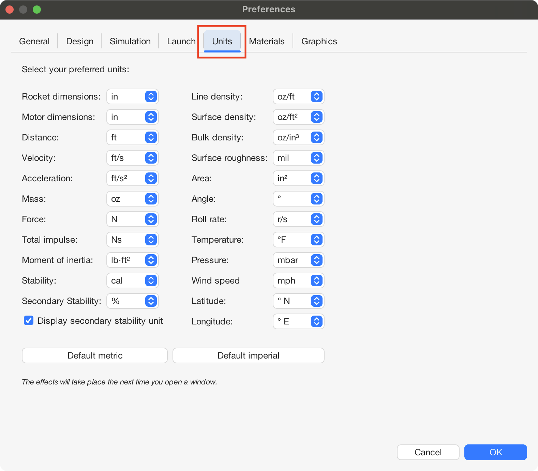Open the Velocity unit dropdown
The image size is (538, 471).
(x=133, y=158)
